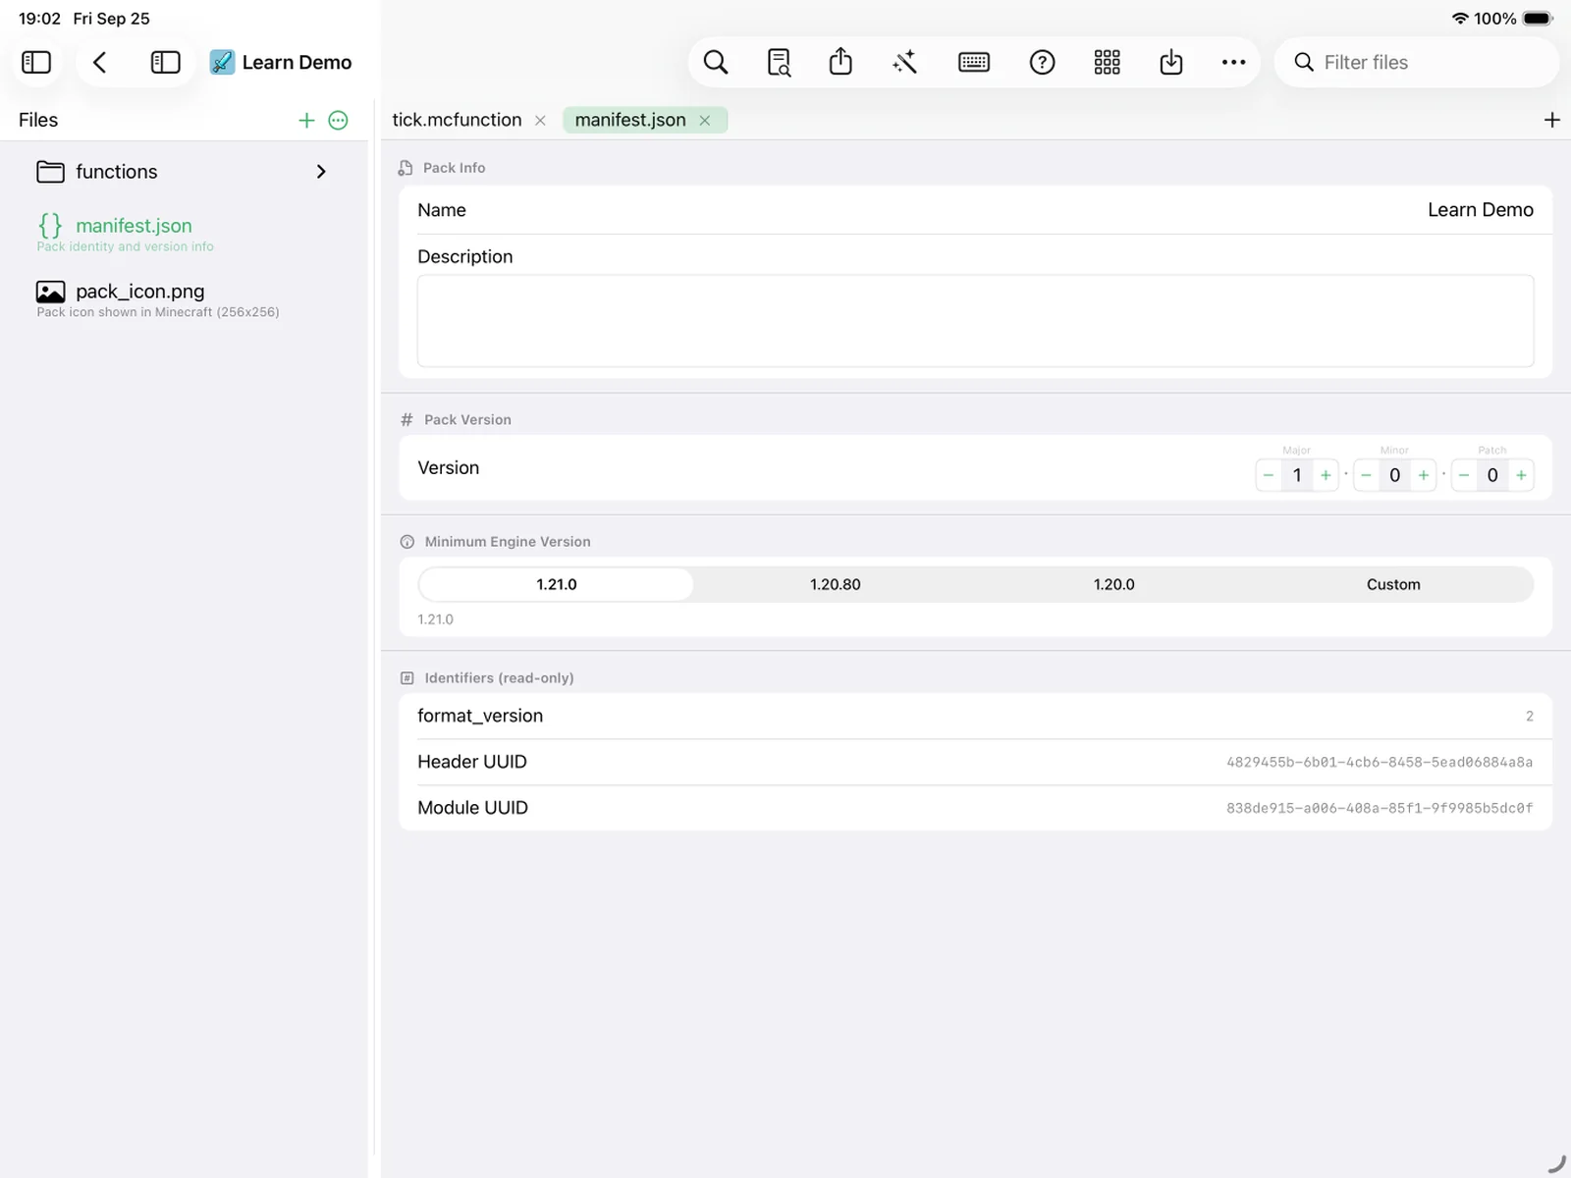This screenshot has height=1178, width=1571.
Task: Open the magic wand tool
Action: (x=904, y=62)
